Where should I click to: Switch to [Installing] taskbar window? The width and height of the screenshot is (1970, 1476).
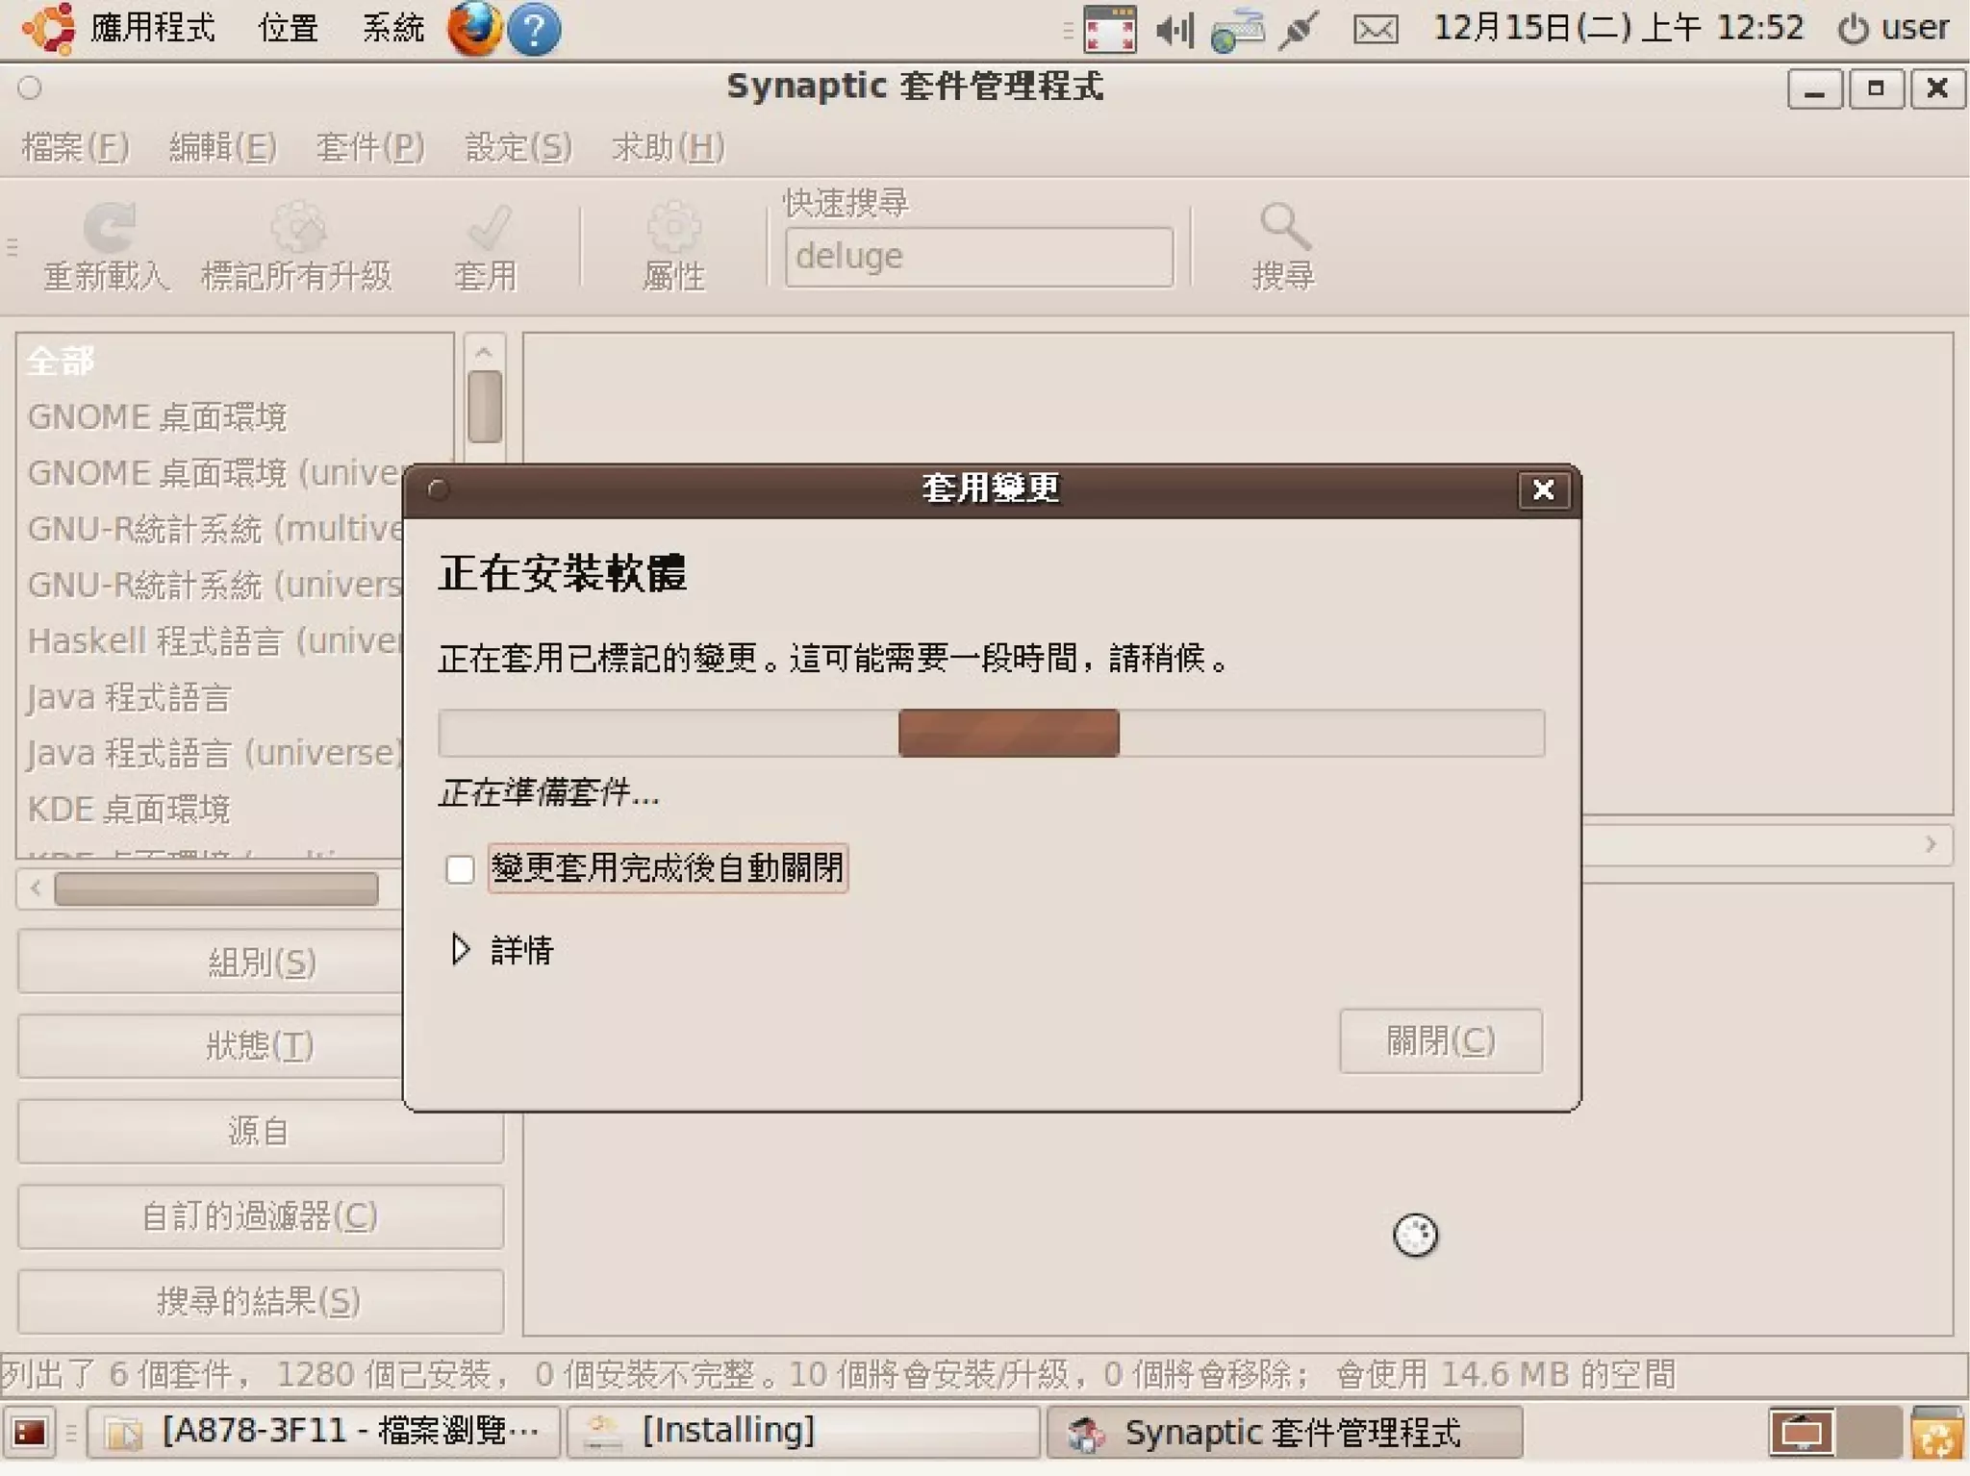pos(804,1433)
